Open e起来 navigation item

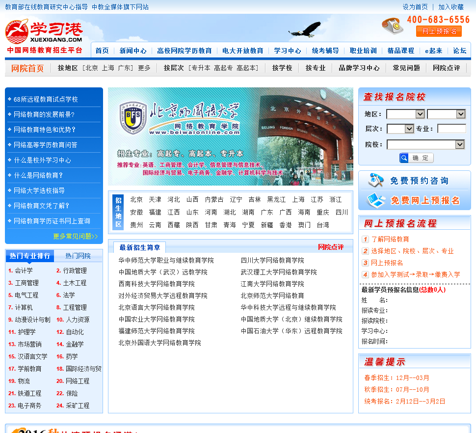(433, 51)
